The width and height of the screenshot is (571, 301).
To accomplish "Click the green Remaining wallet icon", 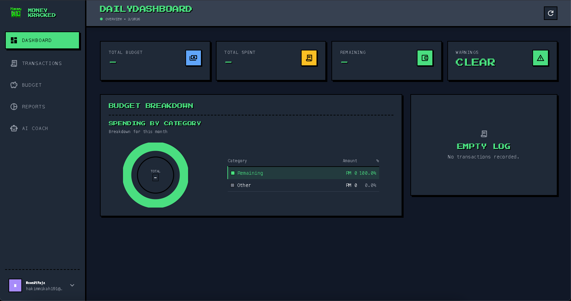I will 425,58.
